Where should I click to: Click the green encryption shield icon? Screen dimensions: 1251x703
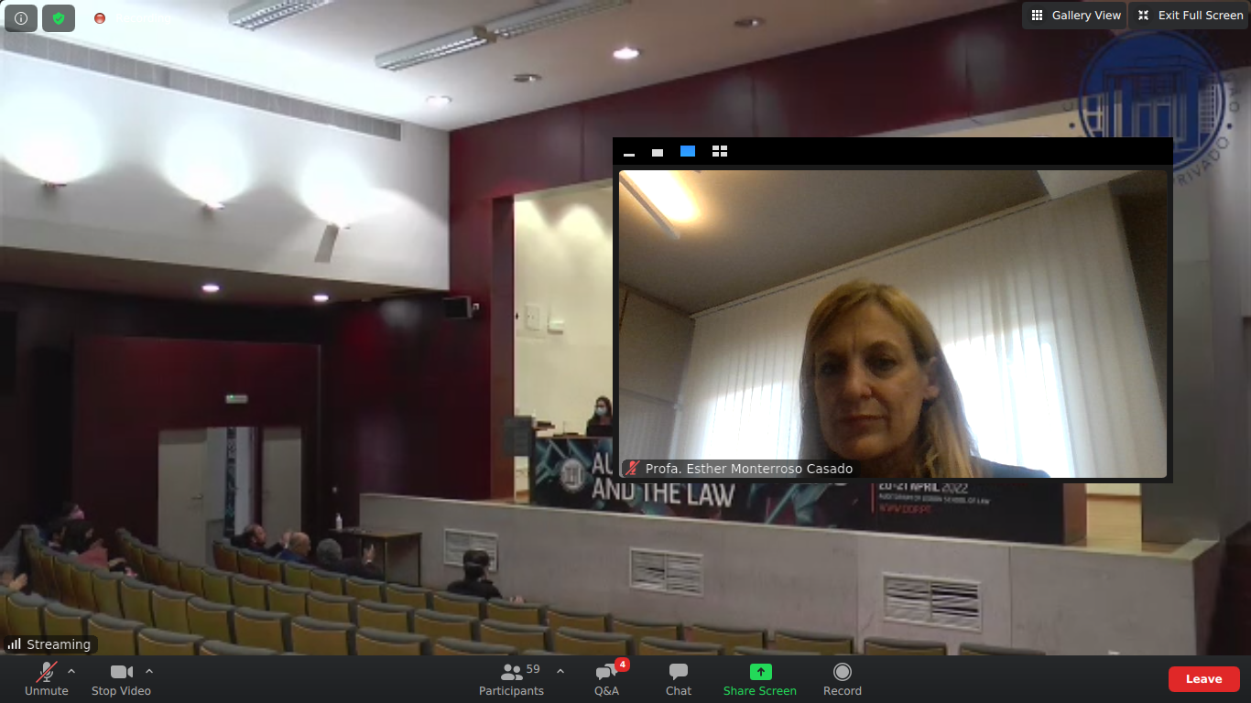pos(59,18)
